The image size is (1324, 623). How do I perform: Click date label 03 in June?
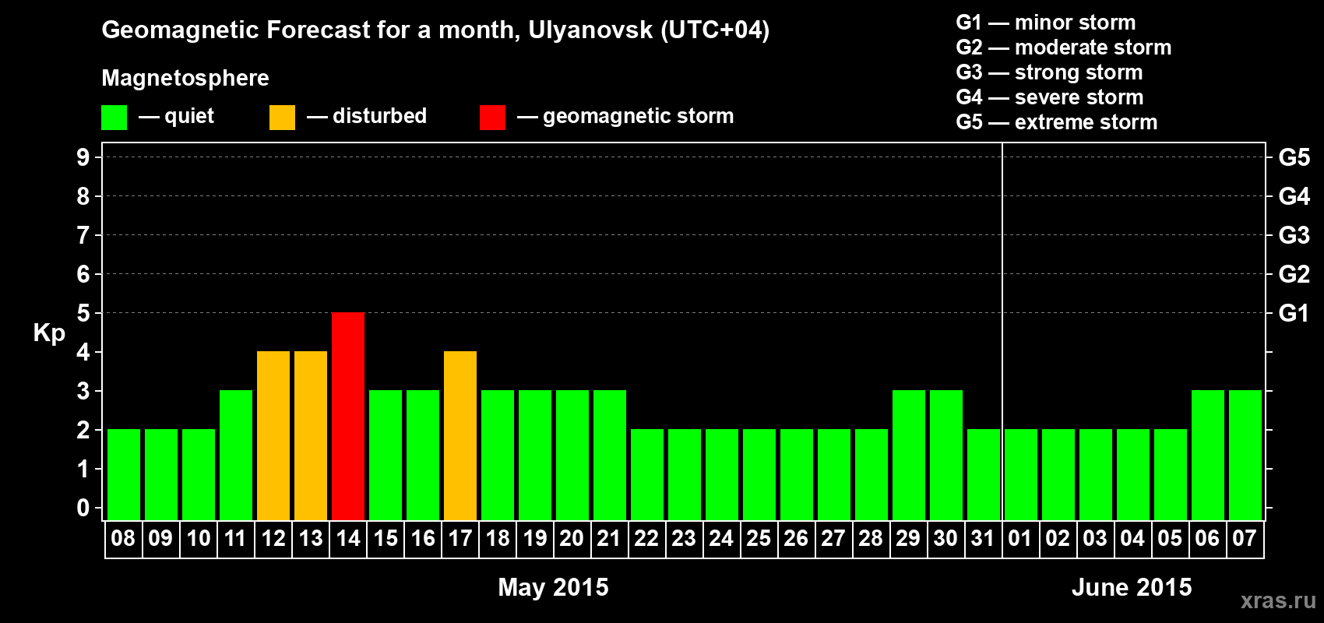[x=1095, y=538]
